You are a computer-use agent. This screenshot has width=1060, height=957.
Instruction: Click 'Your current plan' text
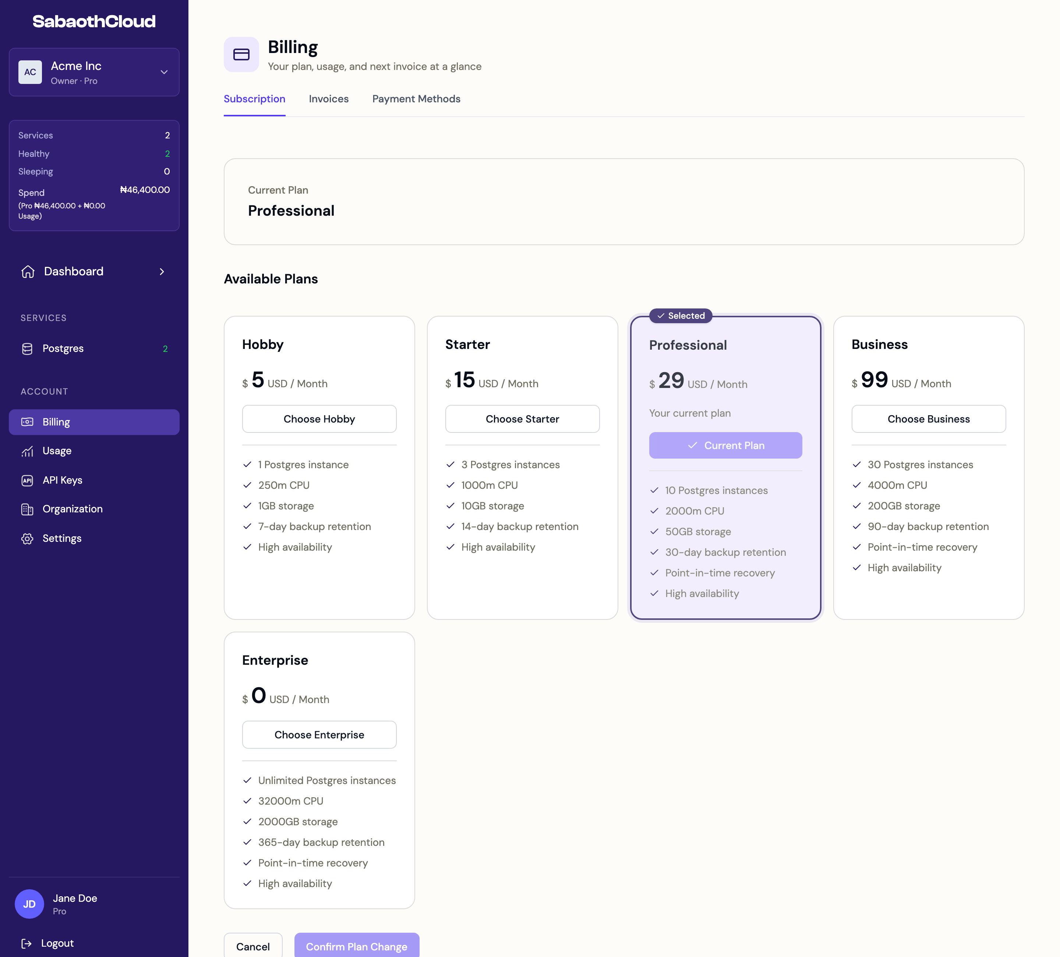690,413
